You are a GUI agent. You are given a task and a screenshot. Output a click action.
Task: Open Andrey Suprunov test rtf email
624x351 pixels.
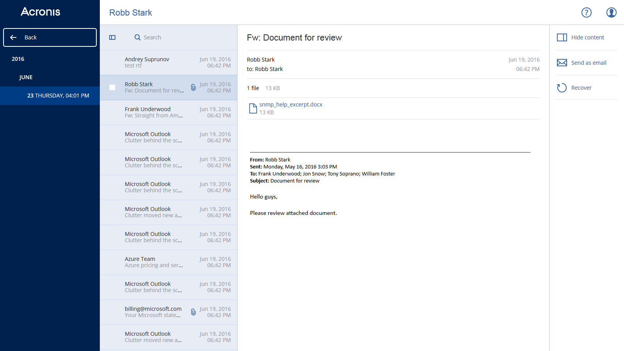pyautogui.click(x=168, y=62)
